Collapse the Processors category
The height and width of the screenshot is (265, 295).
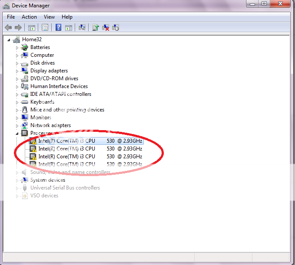(17, 133)
